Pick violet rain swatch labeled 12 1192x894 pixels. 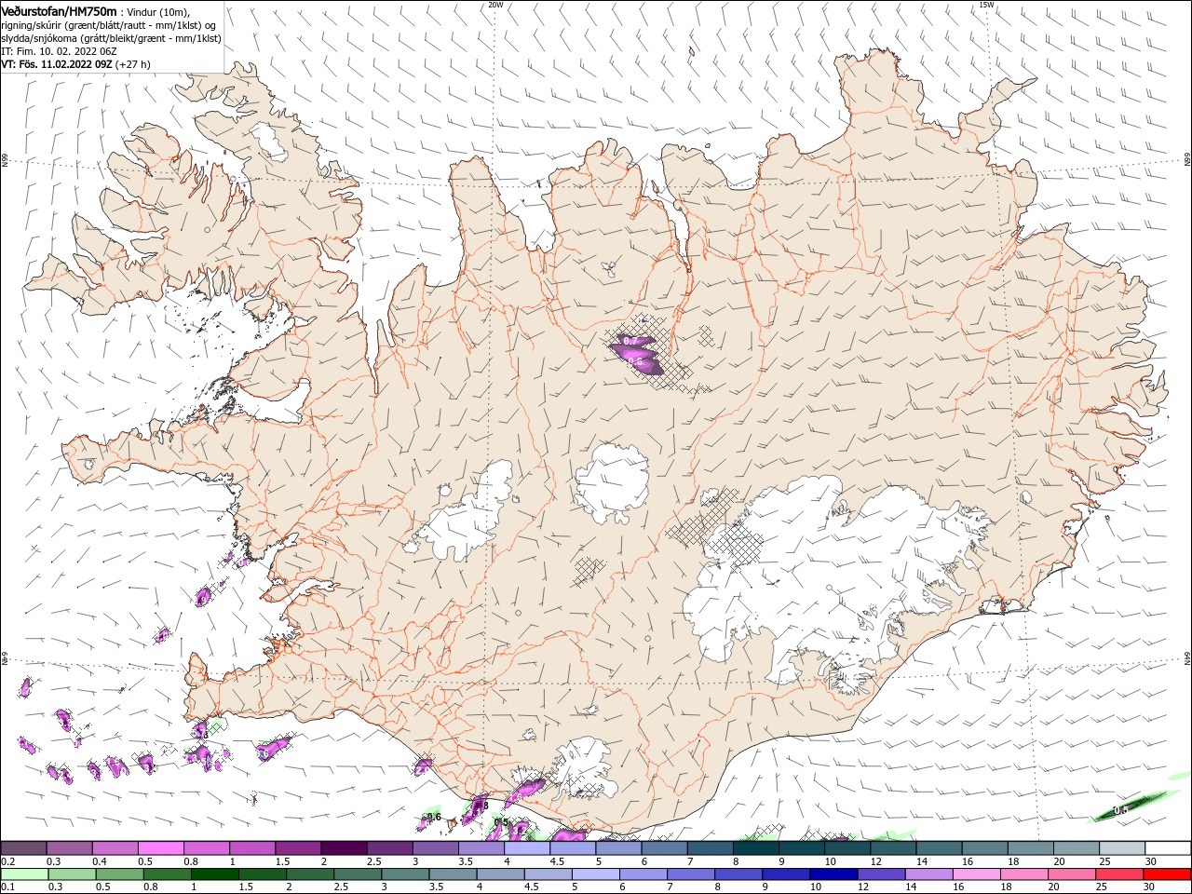[880, 874]
